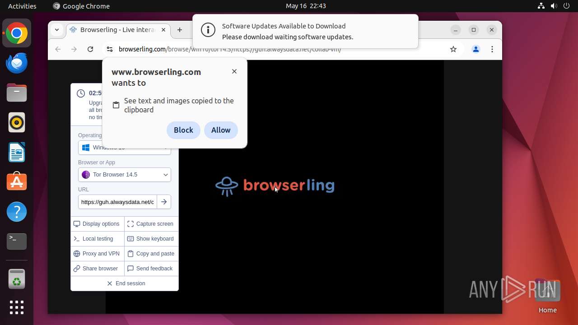
Task: Click Software Updates Available notification
Action: pos(305,31)
